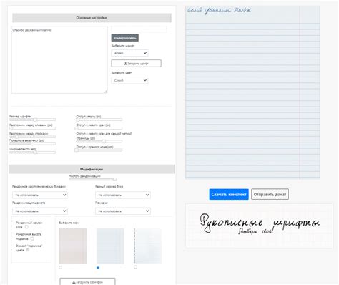Adjust the Расстояние между строками slider
The image size is (339, 285).
tap(33, 137)
